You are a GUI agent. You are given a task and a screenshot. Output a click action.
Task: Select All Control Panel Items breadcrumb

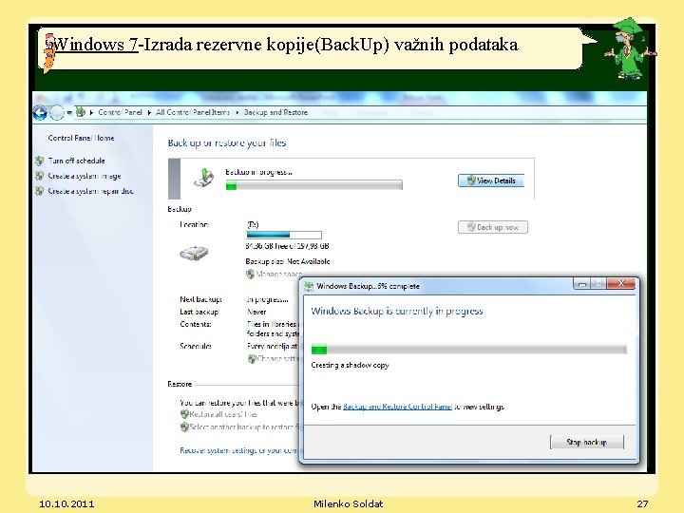(x=192, y=112)
